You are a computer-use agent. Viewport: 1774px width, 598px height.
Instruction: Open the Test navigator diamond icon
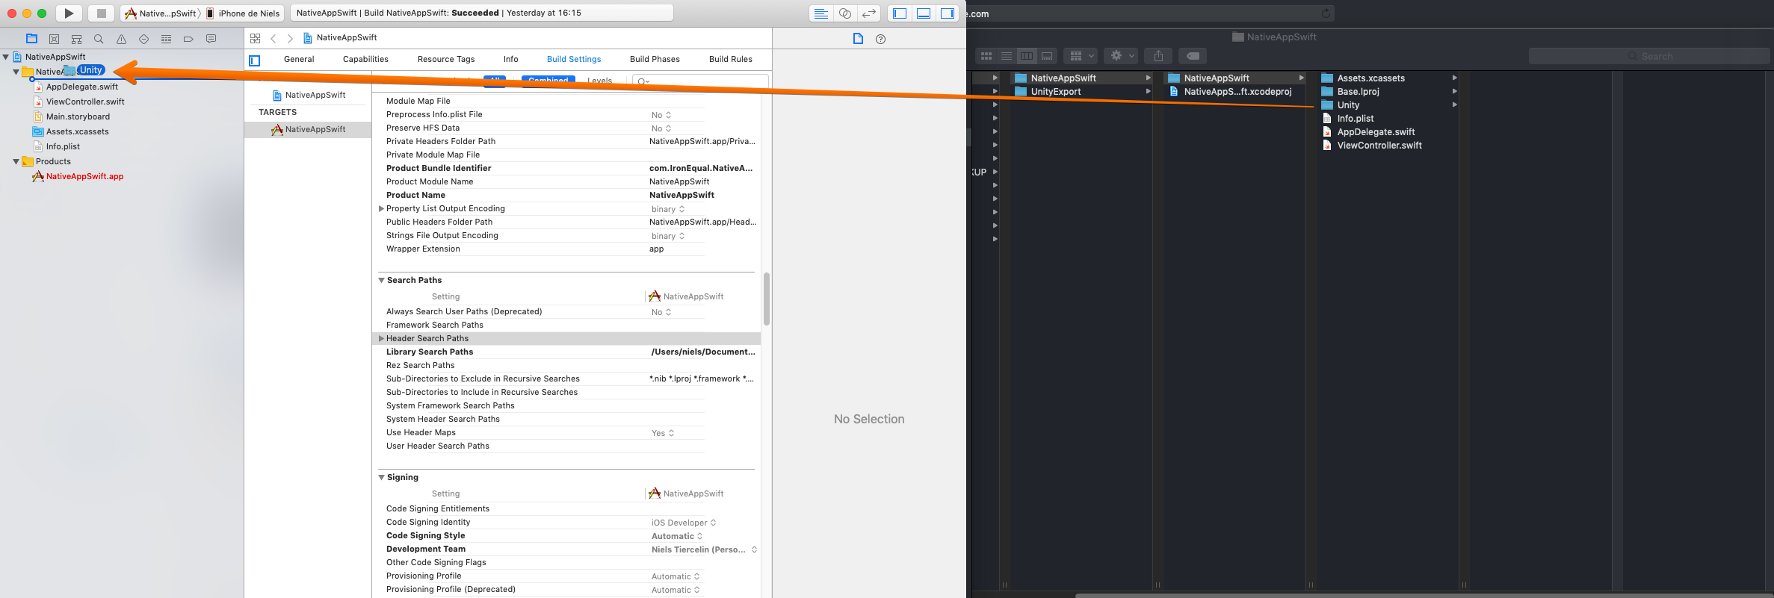tap(143, 39)
